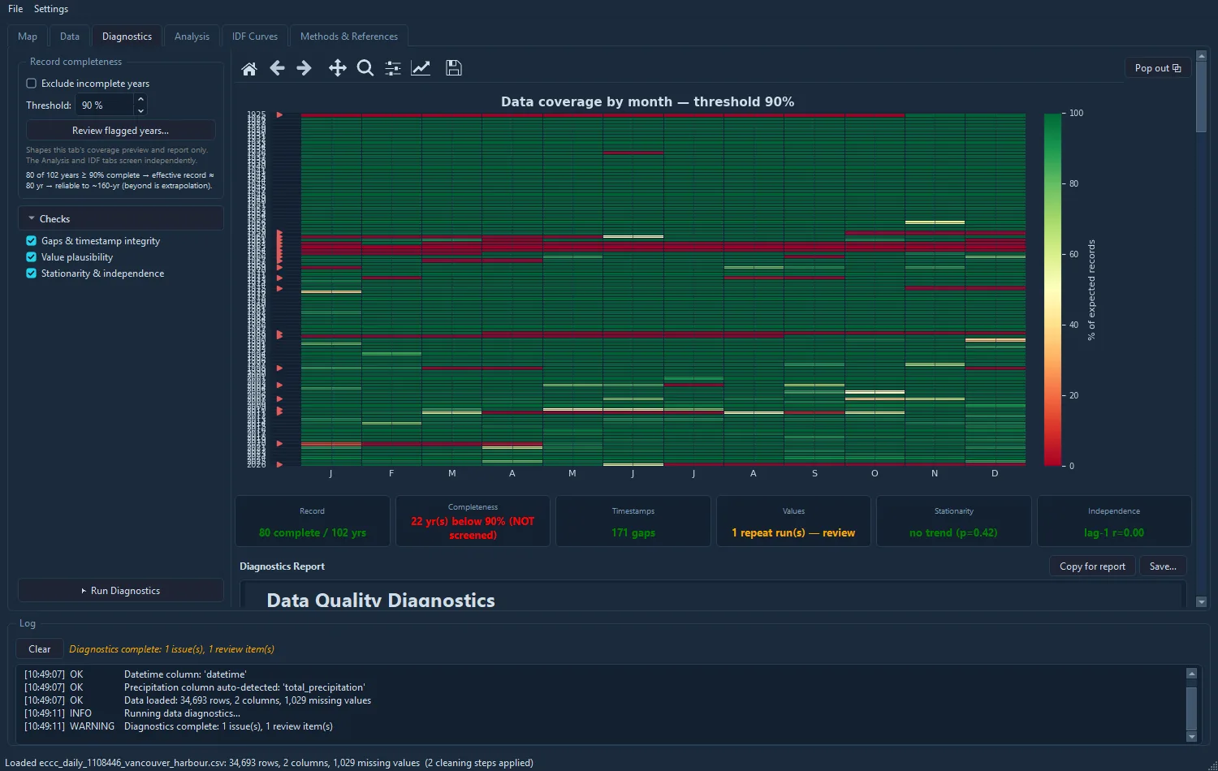1218x771 pixels.
Task: Decrease threshold with down stepper arrow
Action: 140,110
